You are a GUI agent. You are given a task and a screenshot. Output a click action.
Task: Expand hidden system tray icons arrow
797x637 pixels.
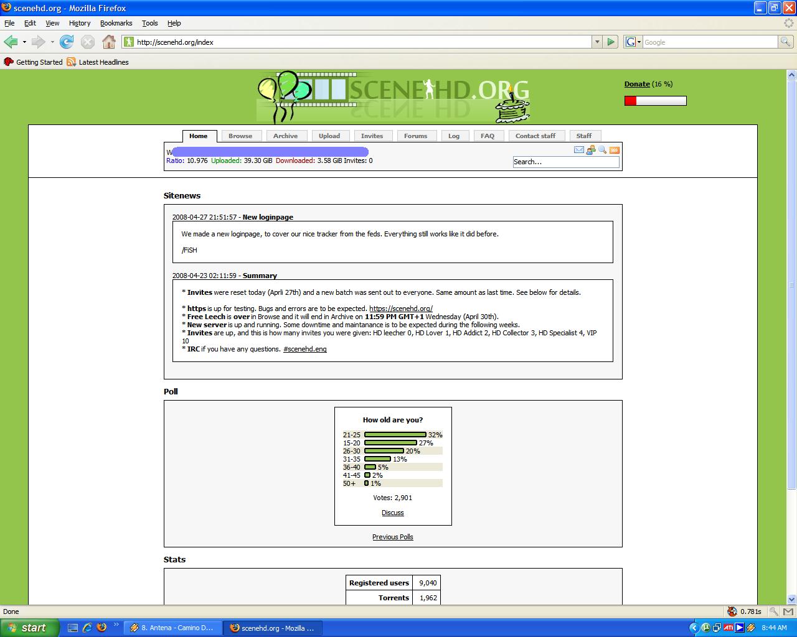(x=694, y=628)
